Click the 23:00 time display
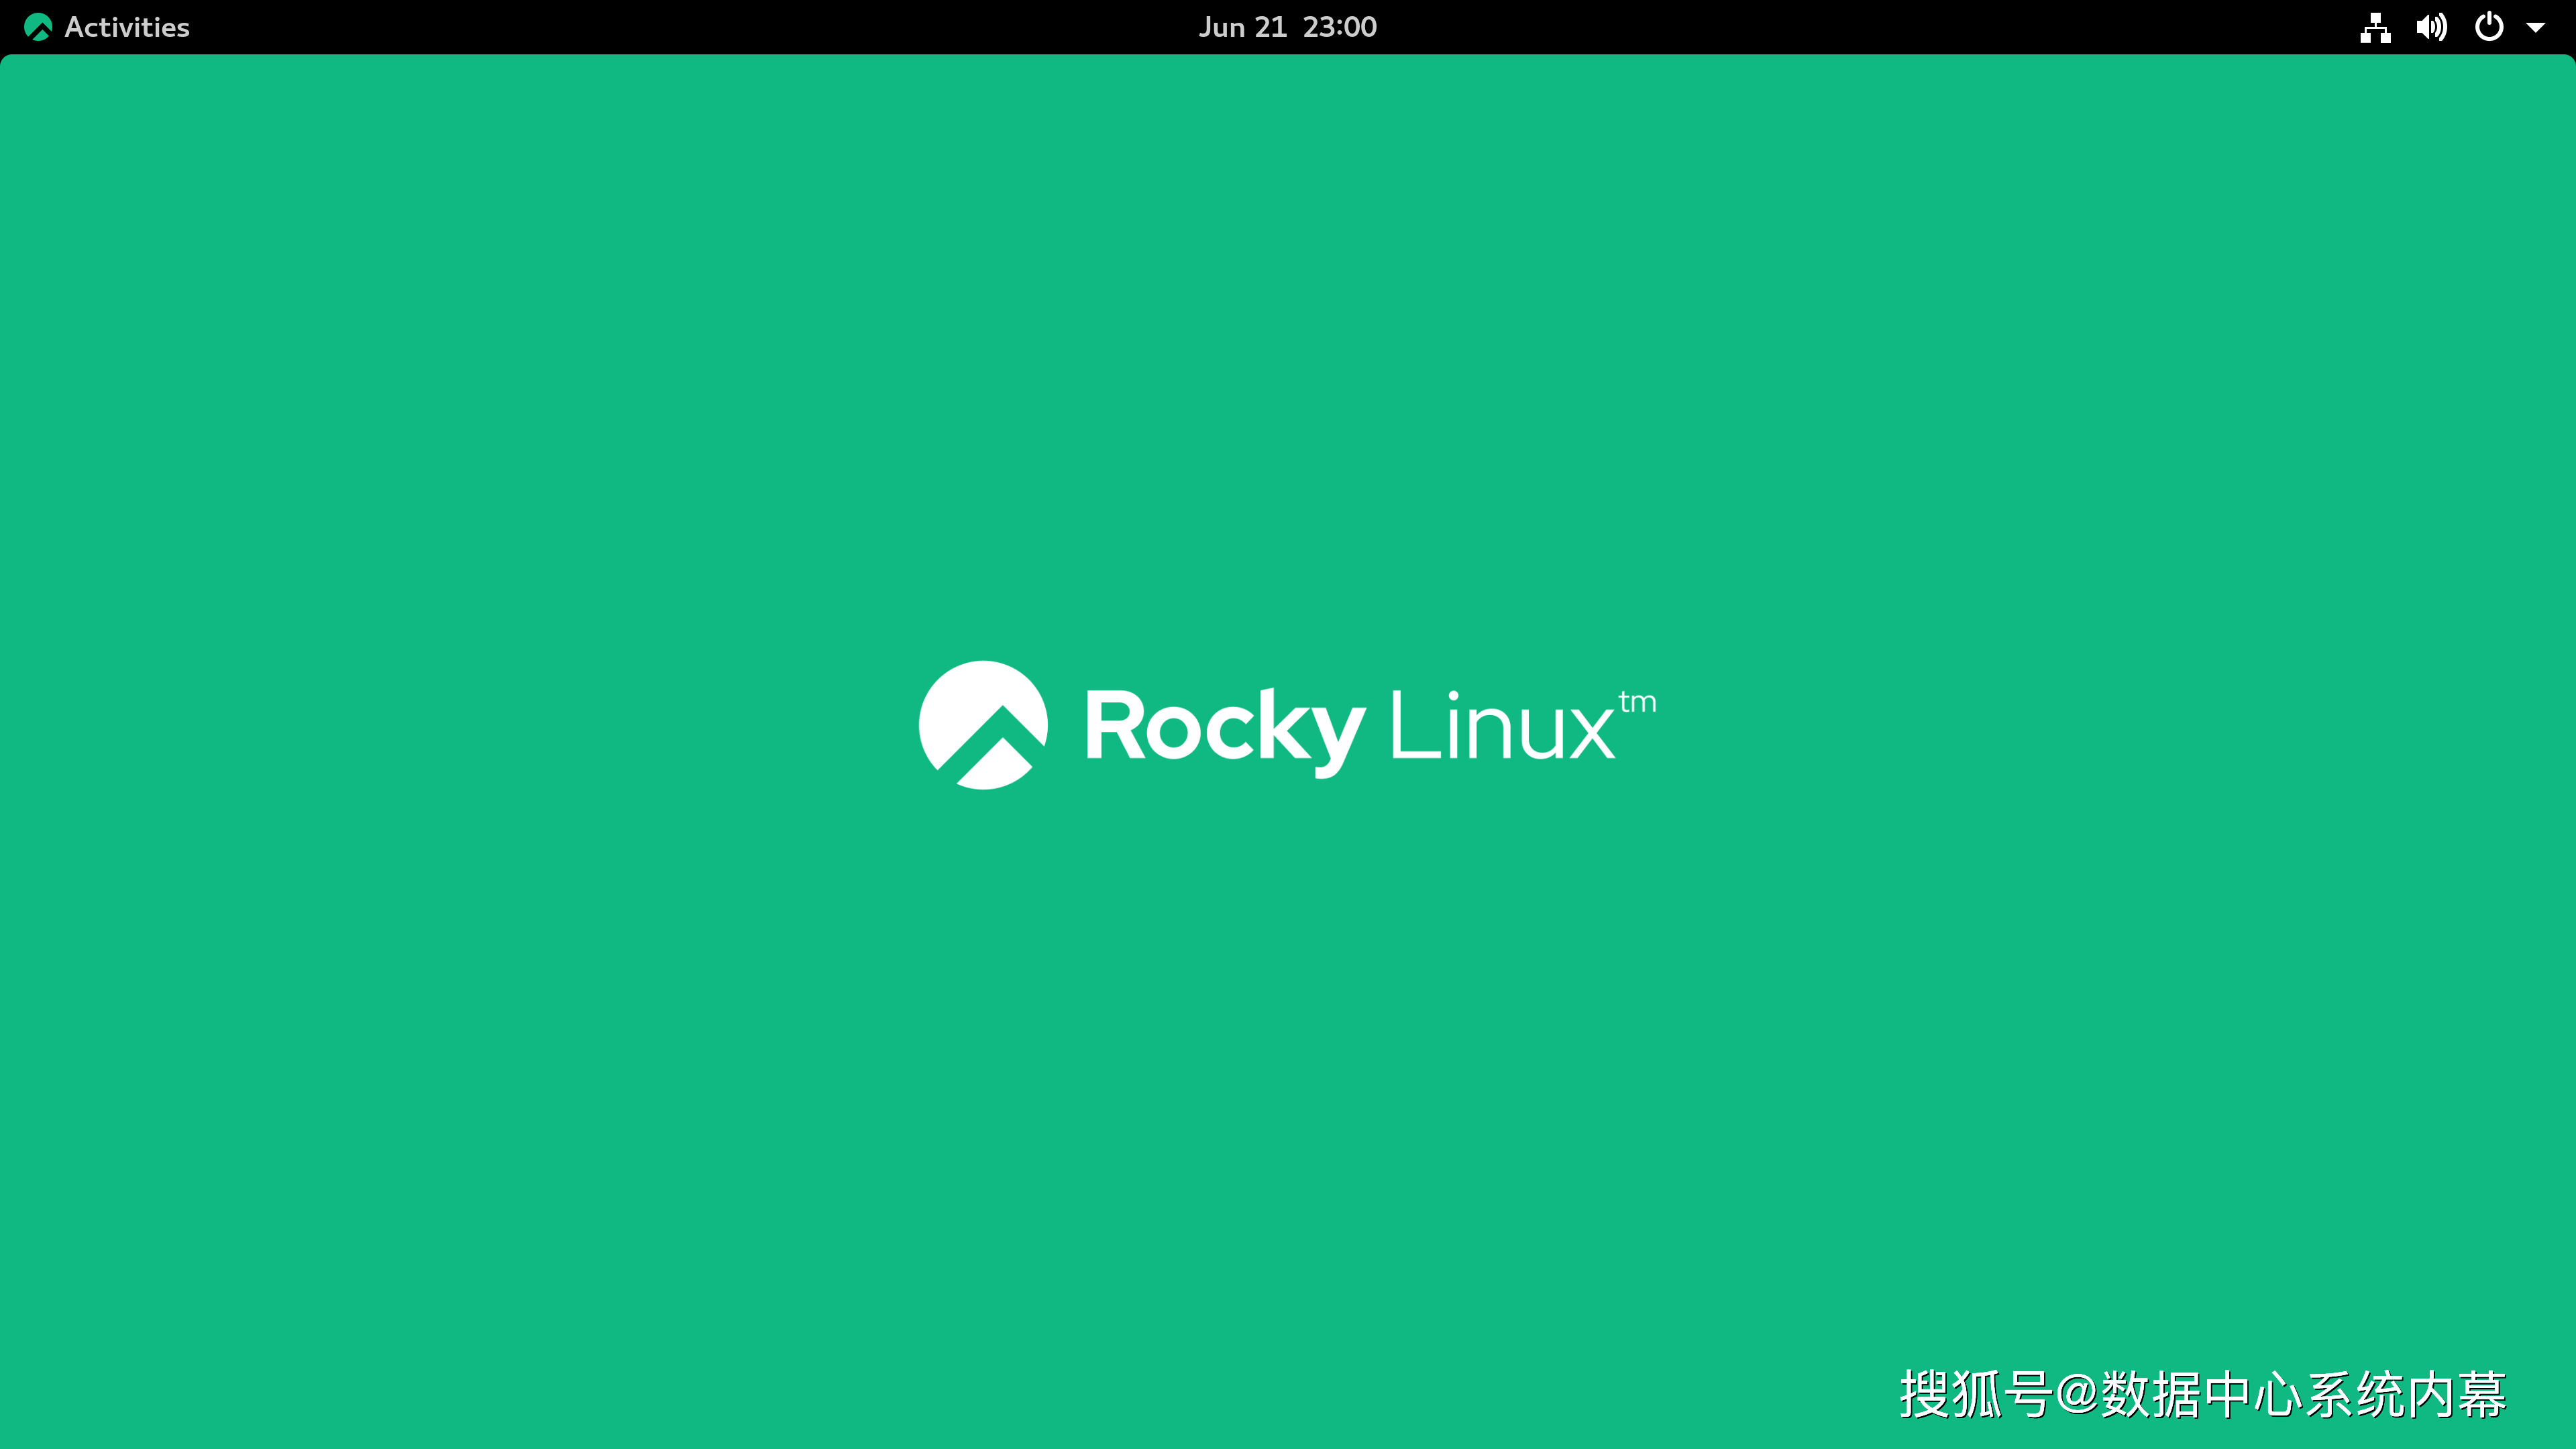Image resolution: width=2576 pixels, height=1449 pixels. point(1340,27)
